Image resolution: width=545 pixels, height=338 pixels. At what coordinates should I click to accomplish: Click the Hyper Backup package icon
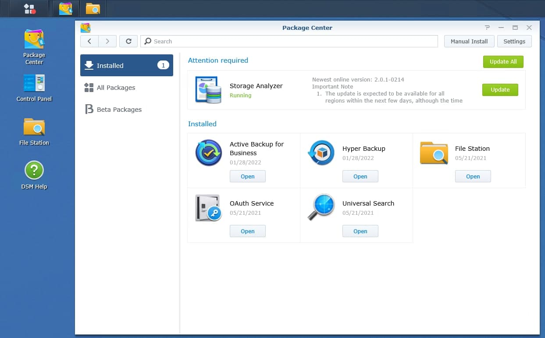click(x=321, y=153)
